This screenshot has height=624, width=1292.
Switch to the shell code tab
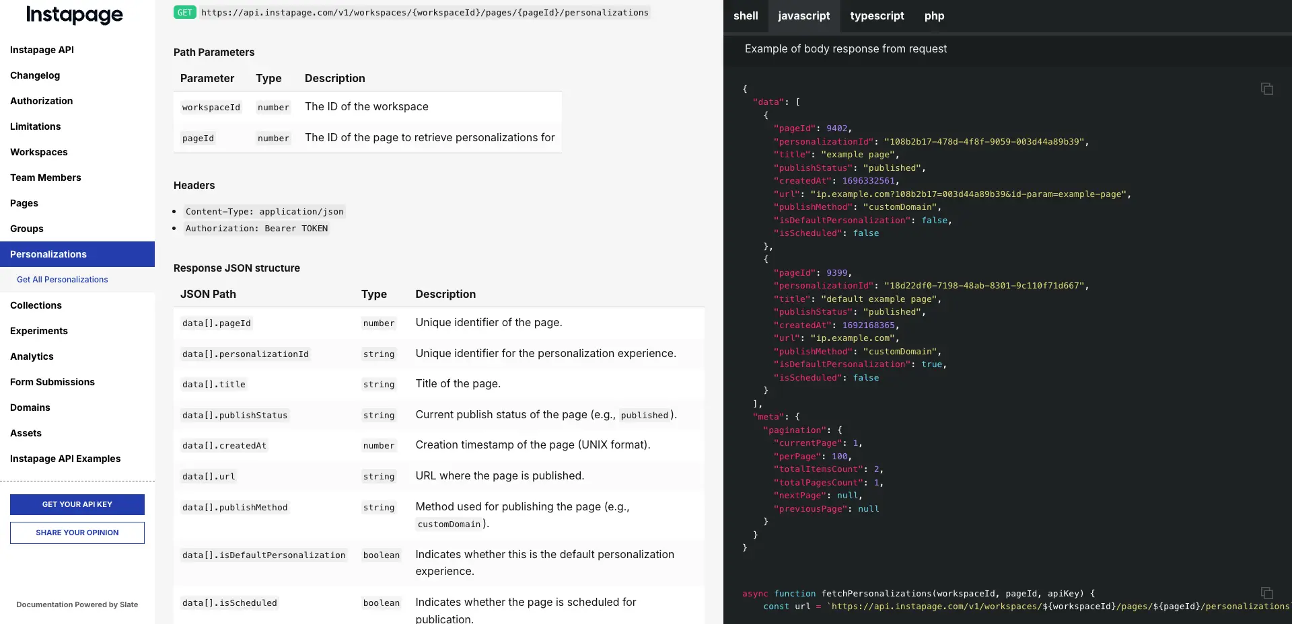coord(746,15)
